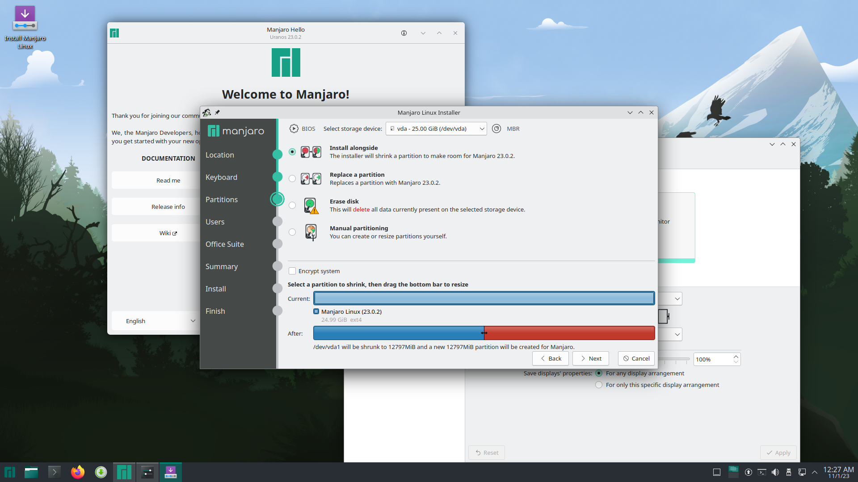Click the green download updater taskbar icon
The image size is (858, 482).
click(x=101, y=472)
